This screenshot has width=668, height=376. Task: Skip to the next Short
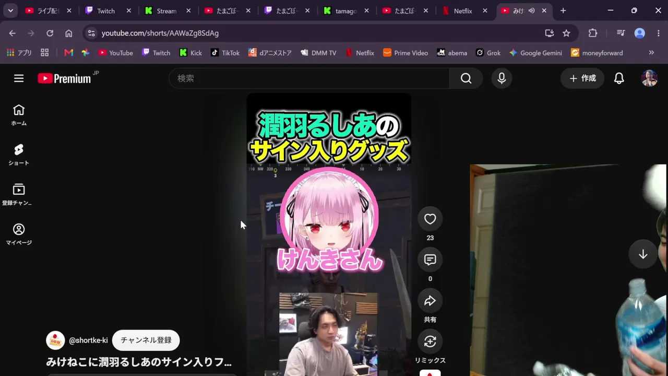tap(643, 254)
